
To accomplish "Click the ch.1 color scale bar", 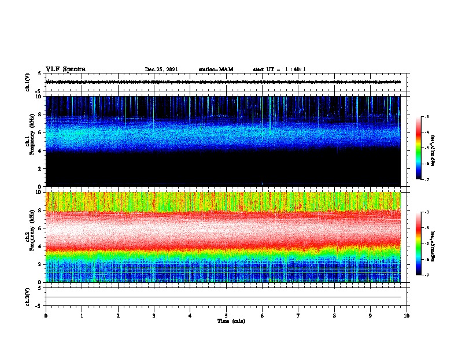I will pos(418,148).
